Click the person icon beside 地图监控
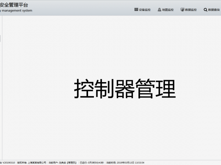Image resolution: width=221 pixels, height=165 pixels. [159, 10]
